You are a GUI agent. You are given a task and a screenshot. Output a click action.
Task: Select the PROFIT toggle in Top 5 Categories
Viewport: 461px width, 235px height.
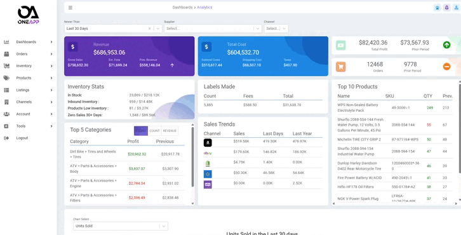(141, 131)
